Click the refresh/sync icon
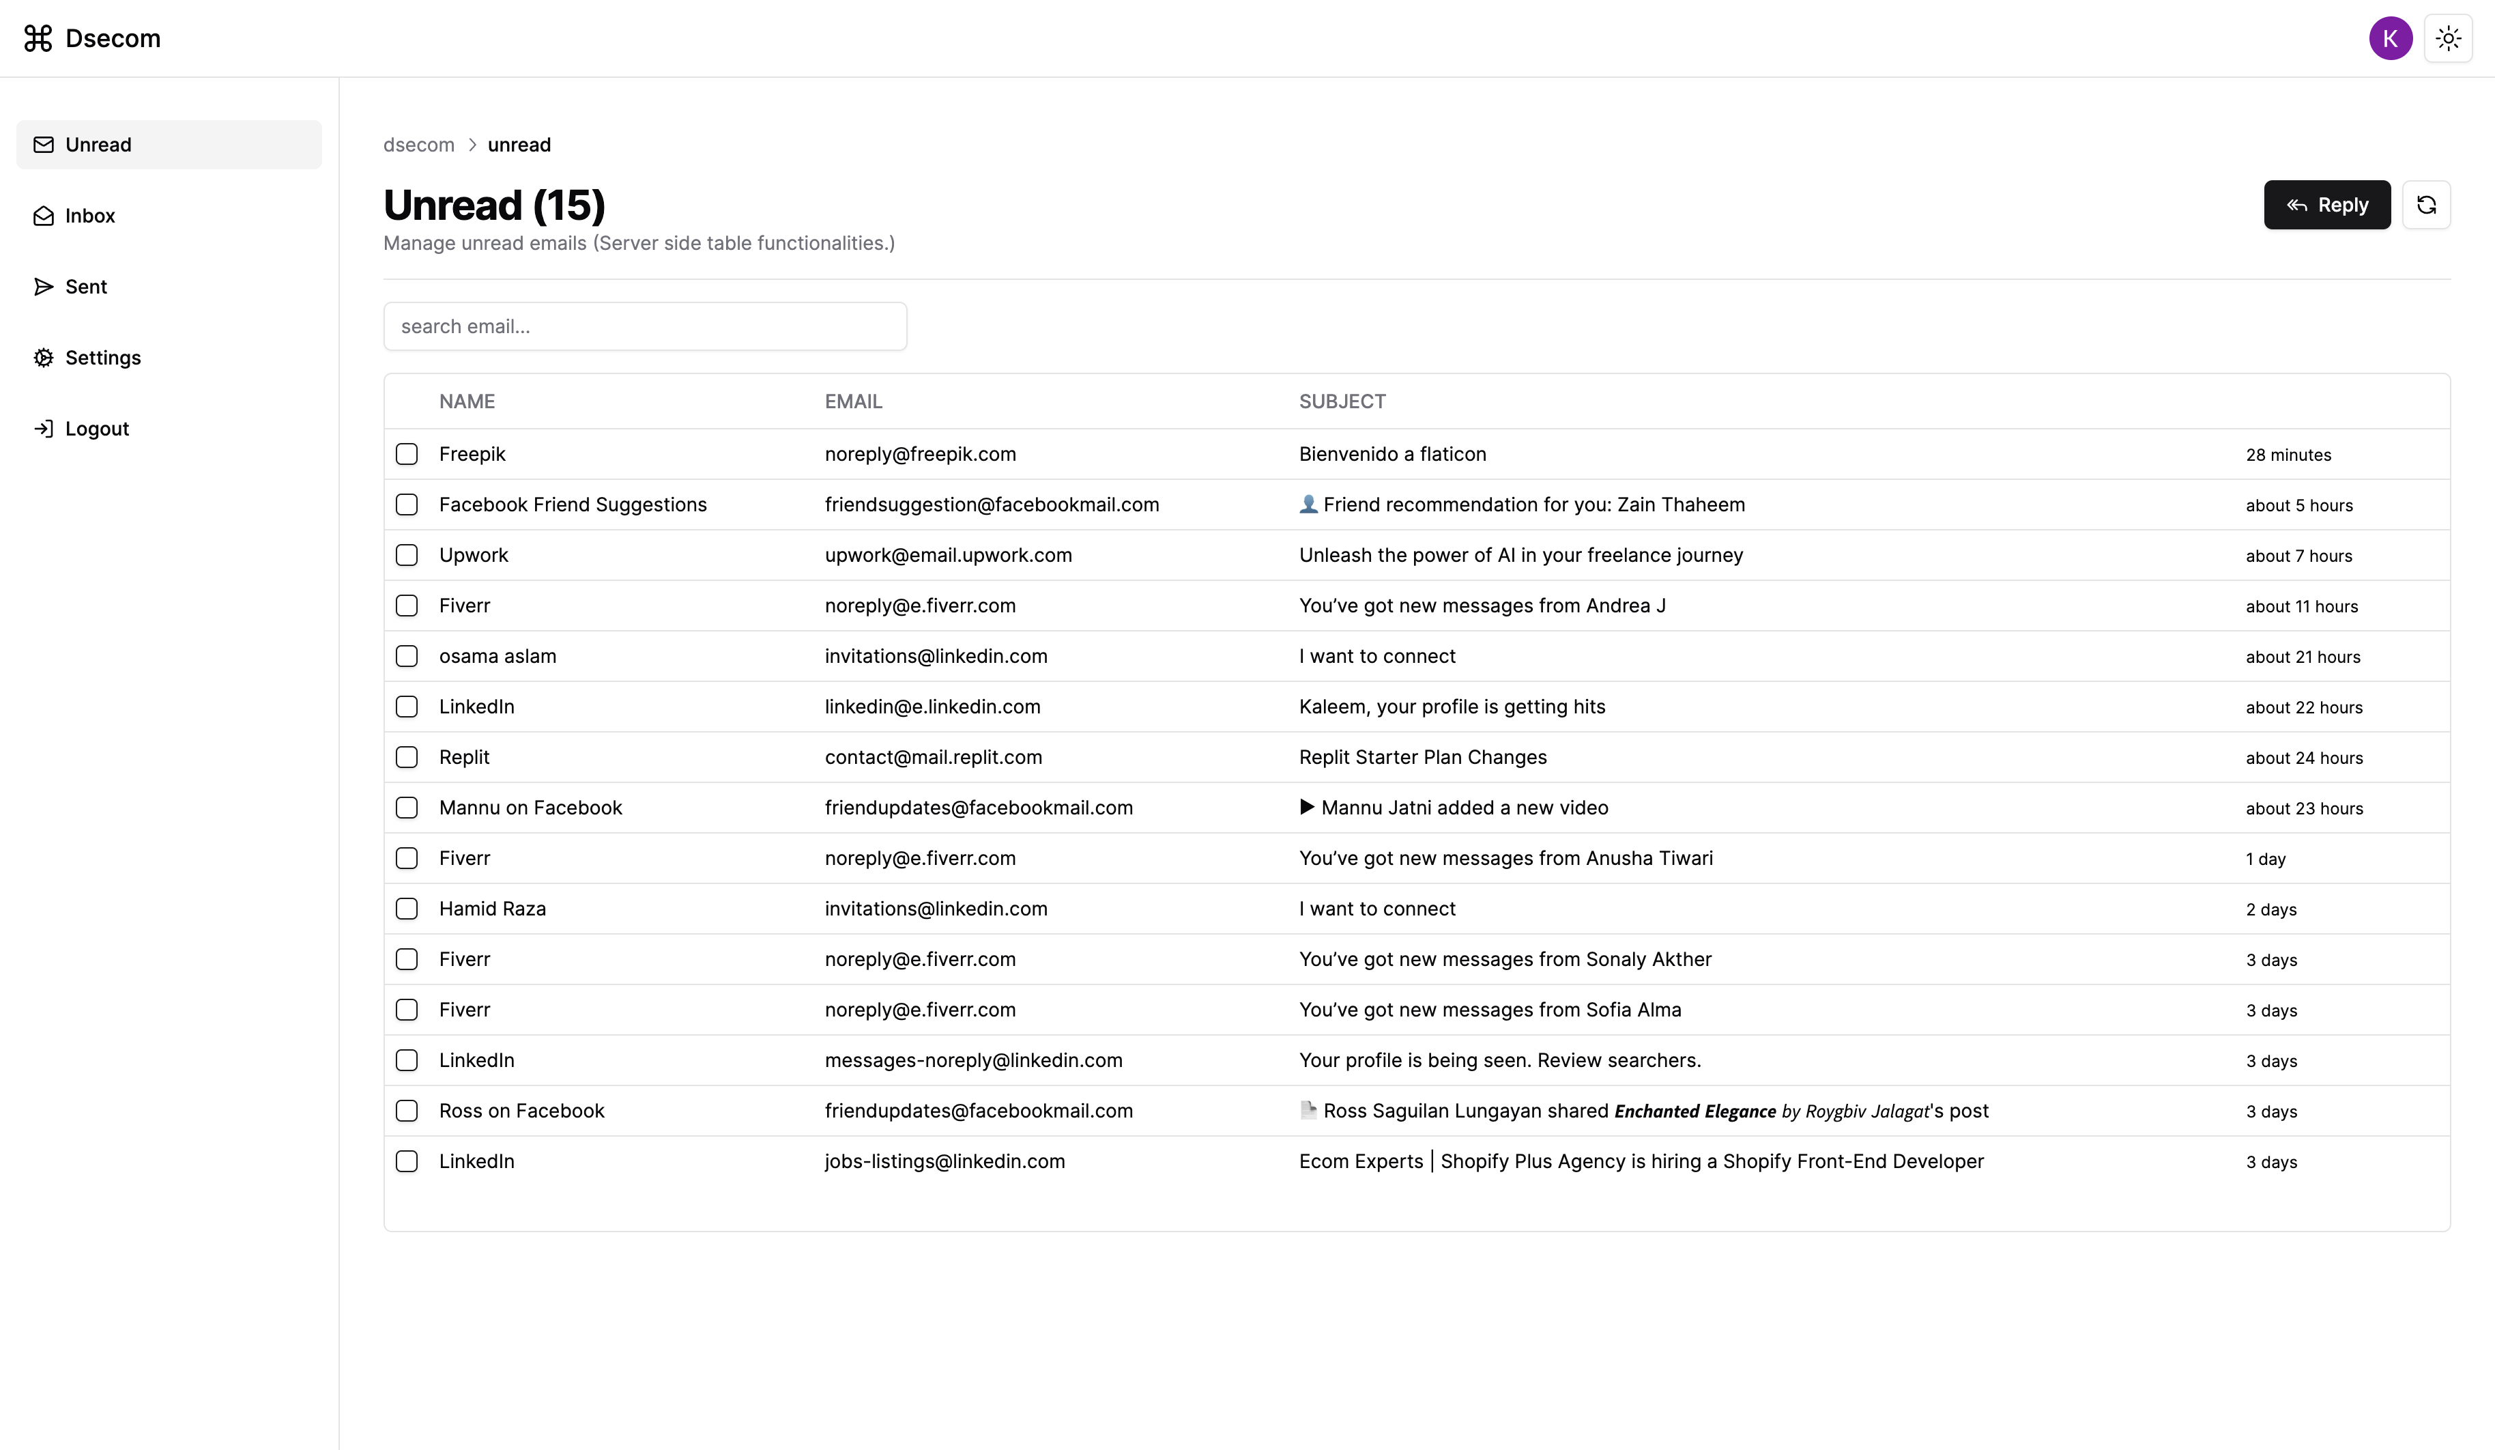The width and height of the screenshot is (2495, 1450). (2427, 203)
